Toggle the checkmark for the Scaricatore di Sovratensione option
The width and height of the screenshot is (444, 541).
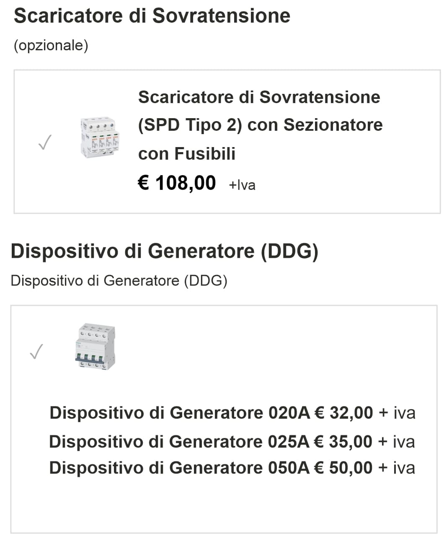[x=45, y=142]
